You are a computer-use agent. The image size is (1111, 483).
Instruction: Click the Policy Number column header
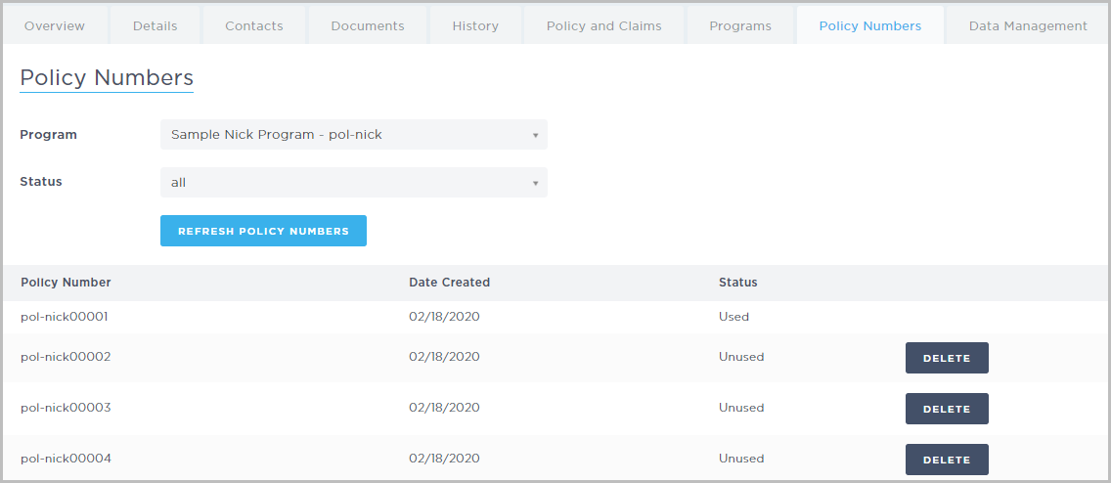pos(66,282)
